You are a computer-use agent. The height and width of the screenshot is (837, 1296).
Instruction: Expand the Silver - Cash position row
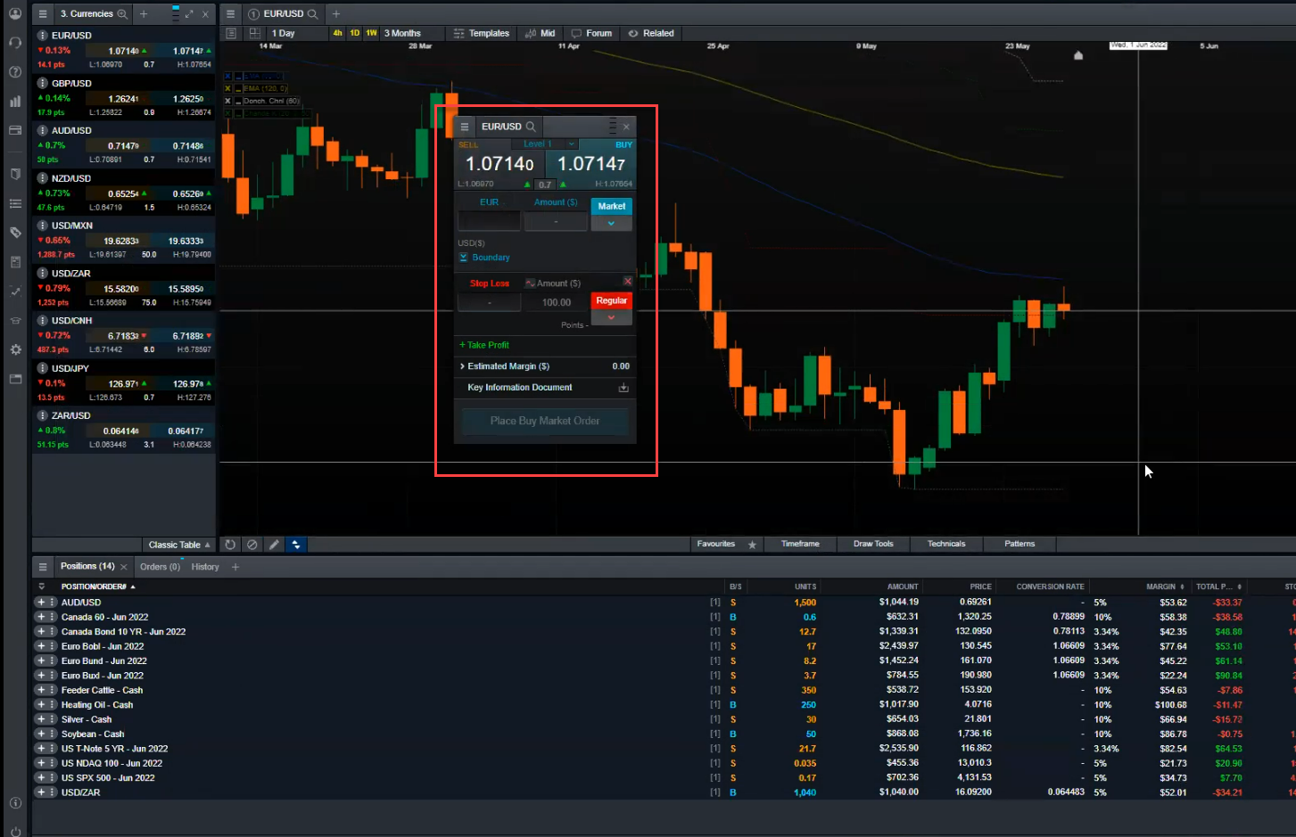click(x=41, y=719)
